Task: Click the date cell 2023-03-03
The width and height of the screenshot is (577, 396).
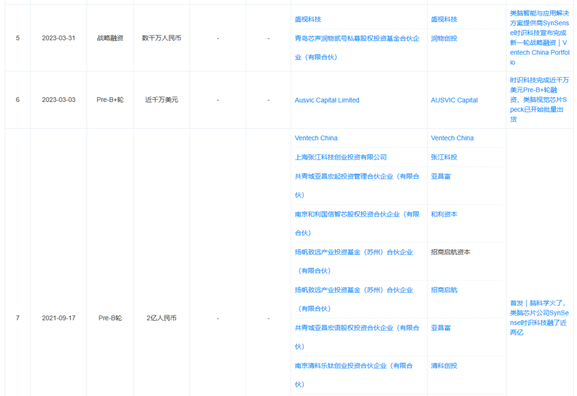Action: [59, 100]
